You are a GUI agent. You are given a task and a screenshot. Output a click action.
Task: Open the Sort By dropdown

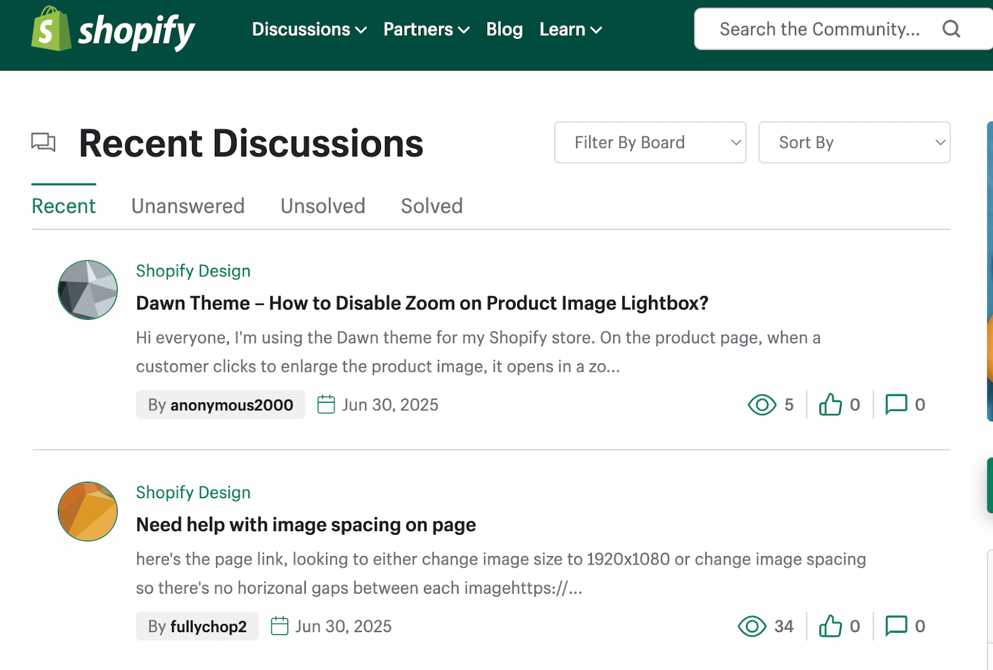point(854,143)
